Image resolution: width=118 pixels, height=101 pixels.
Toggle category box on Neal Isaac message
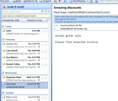pos(42,85)
